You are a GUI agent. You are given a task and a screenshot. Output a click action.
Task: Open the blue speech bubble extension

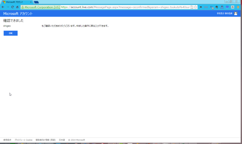click(x=227, y=7)
